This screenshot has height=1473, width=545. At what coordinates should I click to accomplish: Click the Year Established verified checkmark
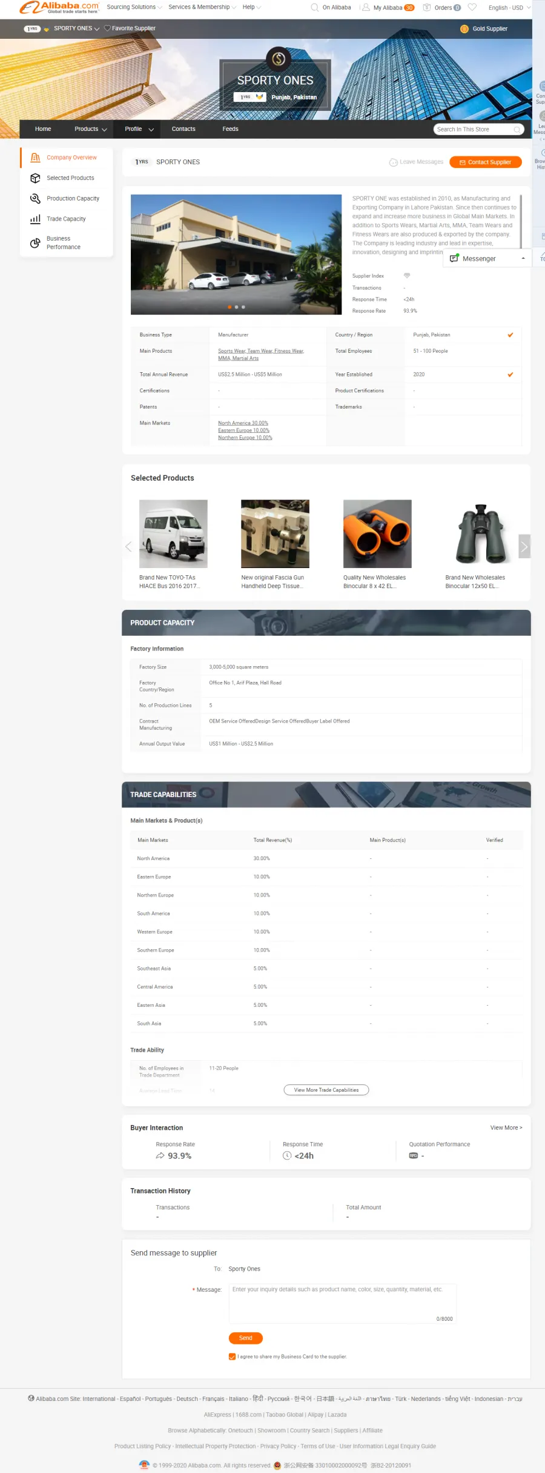(x=510, y=375)
